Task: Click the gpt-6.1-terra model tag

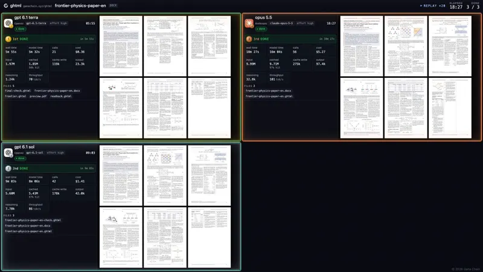Action: (36, 23)
